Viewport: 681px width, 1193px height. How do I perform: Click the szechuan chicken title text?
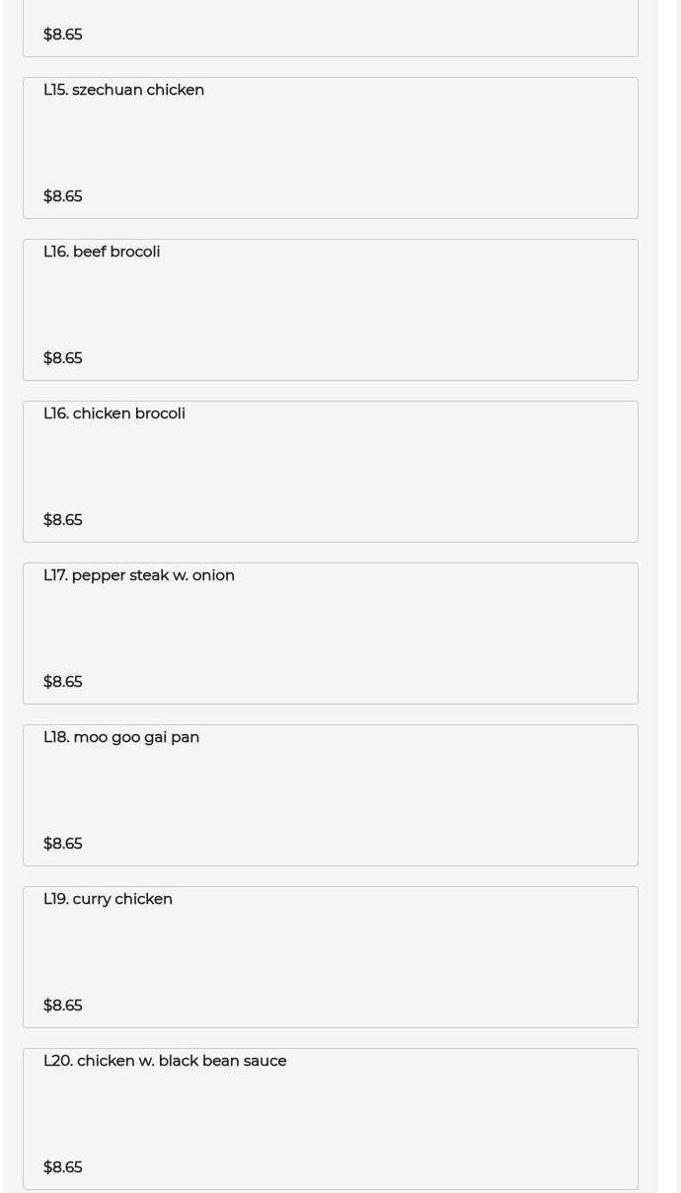click(x=123, y=90)
